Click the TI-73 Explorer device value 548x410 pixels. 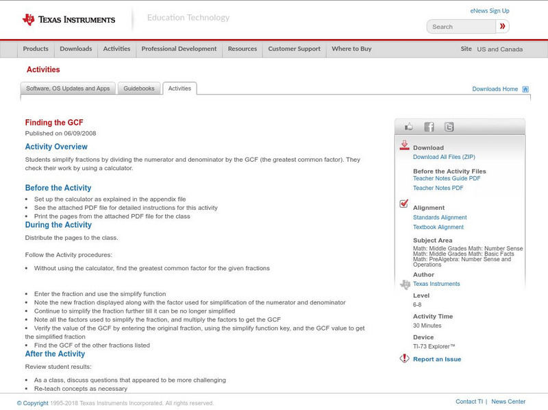434,347
